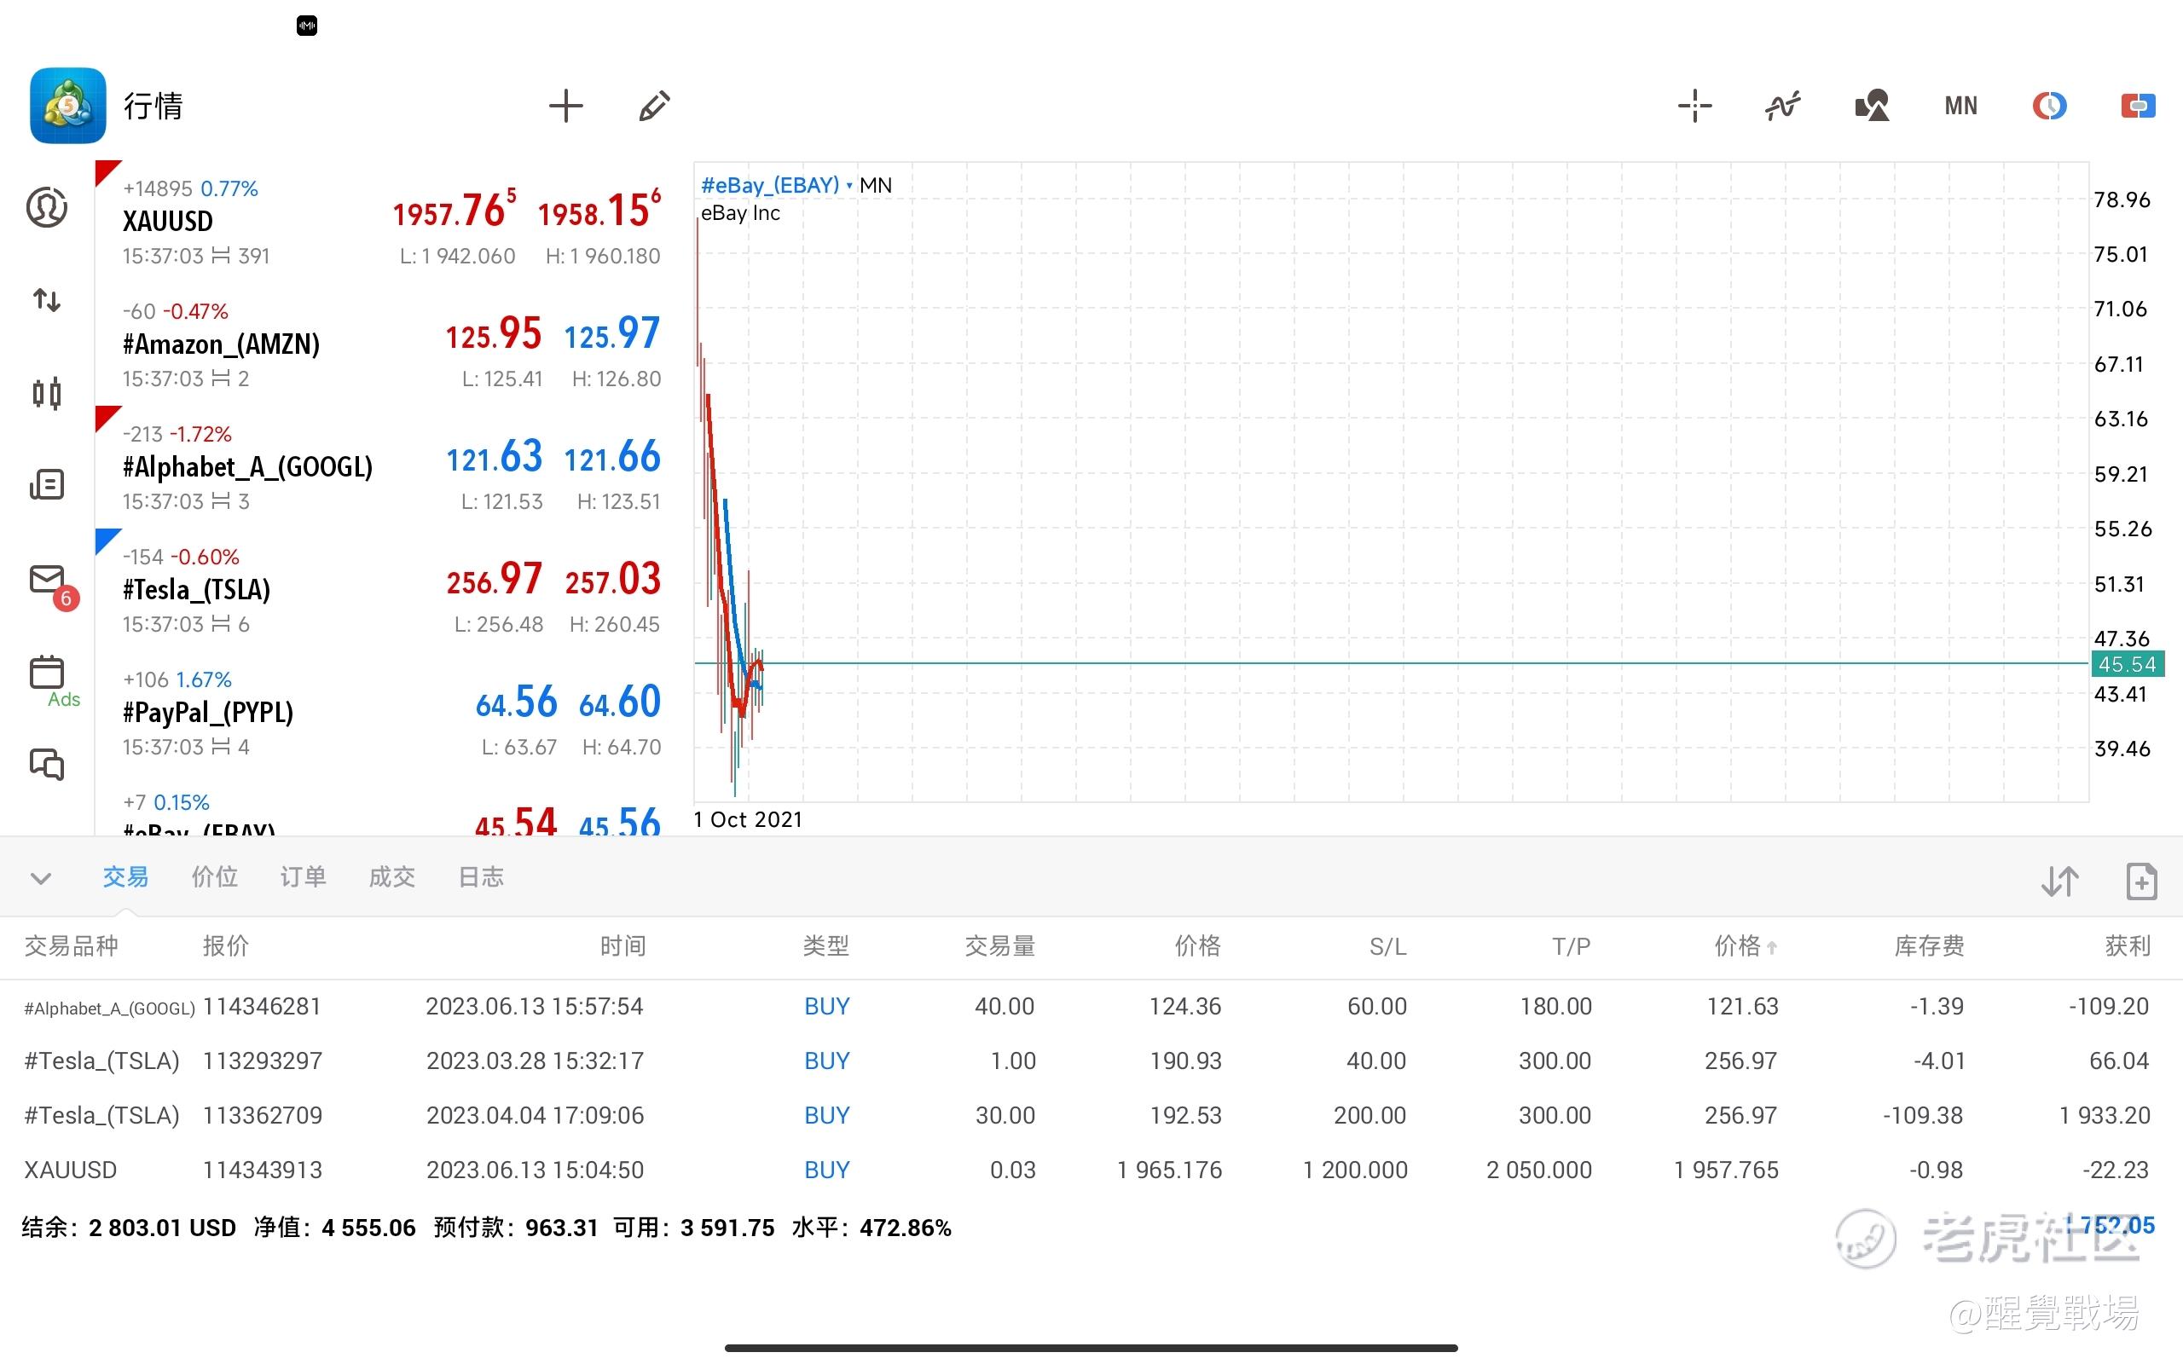This screenshot has width=2183, height=1364.
Task: Edit the quotes list with pencil icon
Action: coord(654,106)
